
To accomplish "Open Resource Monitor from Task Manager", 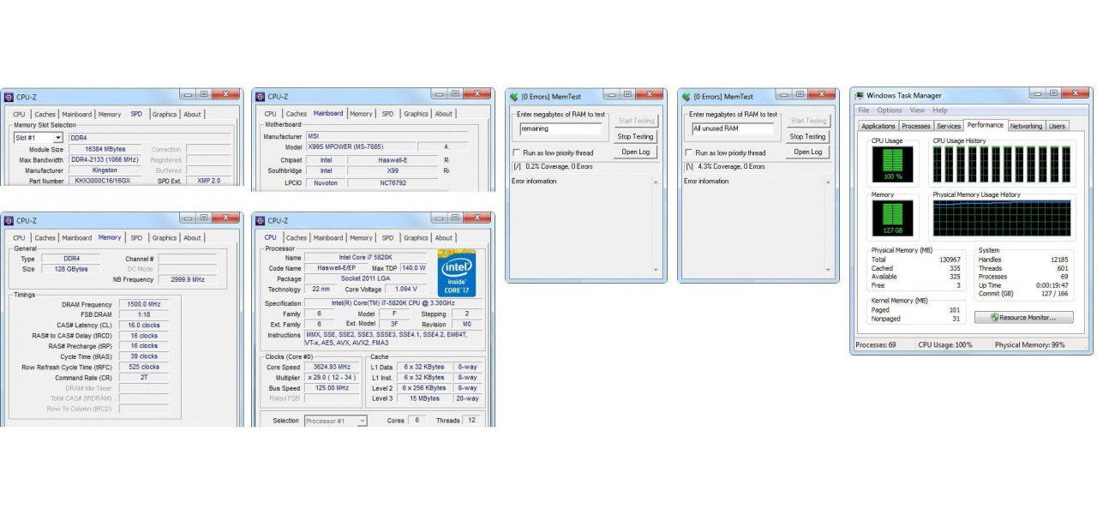I will coord(1024,318).
